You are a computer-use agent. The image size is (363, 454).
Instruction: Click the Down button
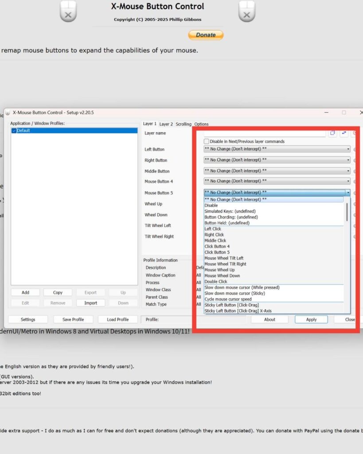coord(123,303)
